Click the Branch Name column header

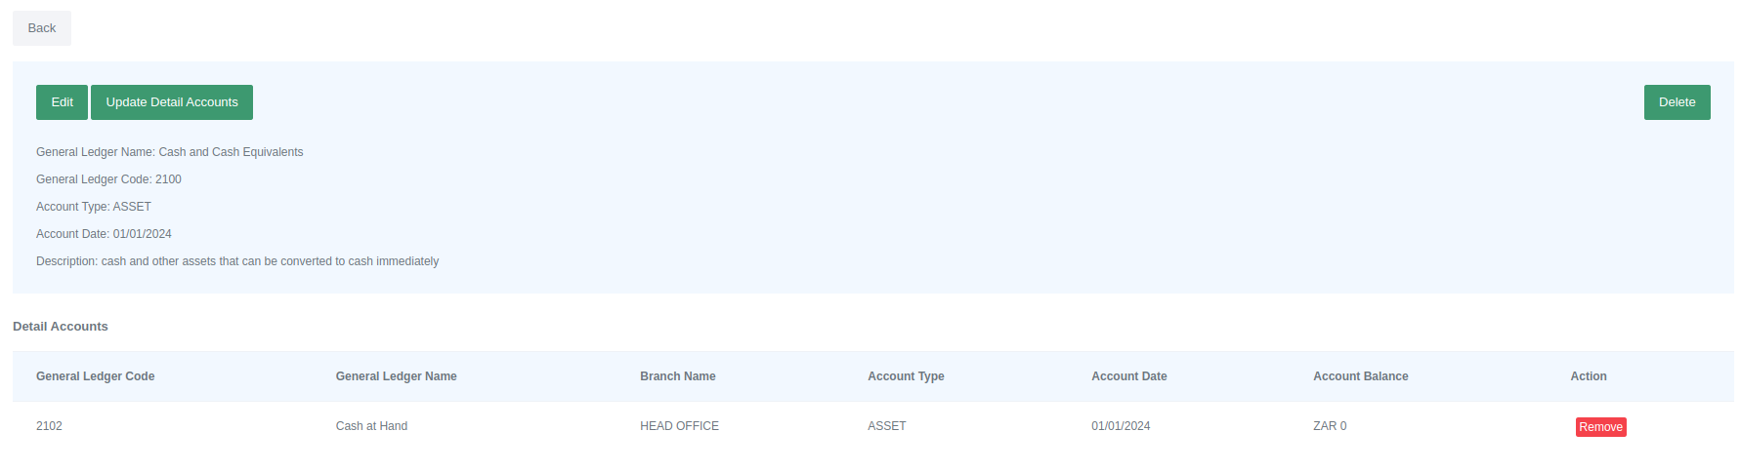coord(677,376)
